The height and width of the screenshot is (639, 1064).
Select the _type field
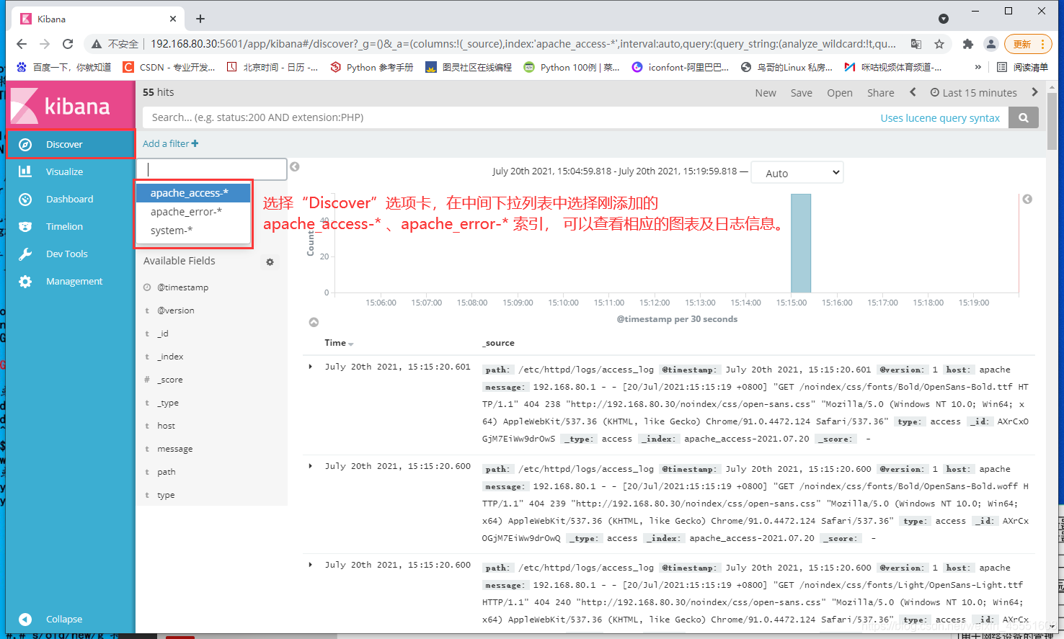pos(168,403)
